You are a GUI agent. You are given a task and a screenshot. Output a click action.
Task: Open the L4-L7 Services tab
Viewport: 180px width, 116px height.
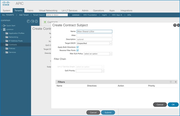click(x=70, y=10)
